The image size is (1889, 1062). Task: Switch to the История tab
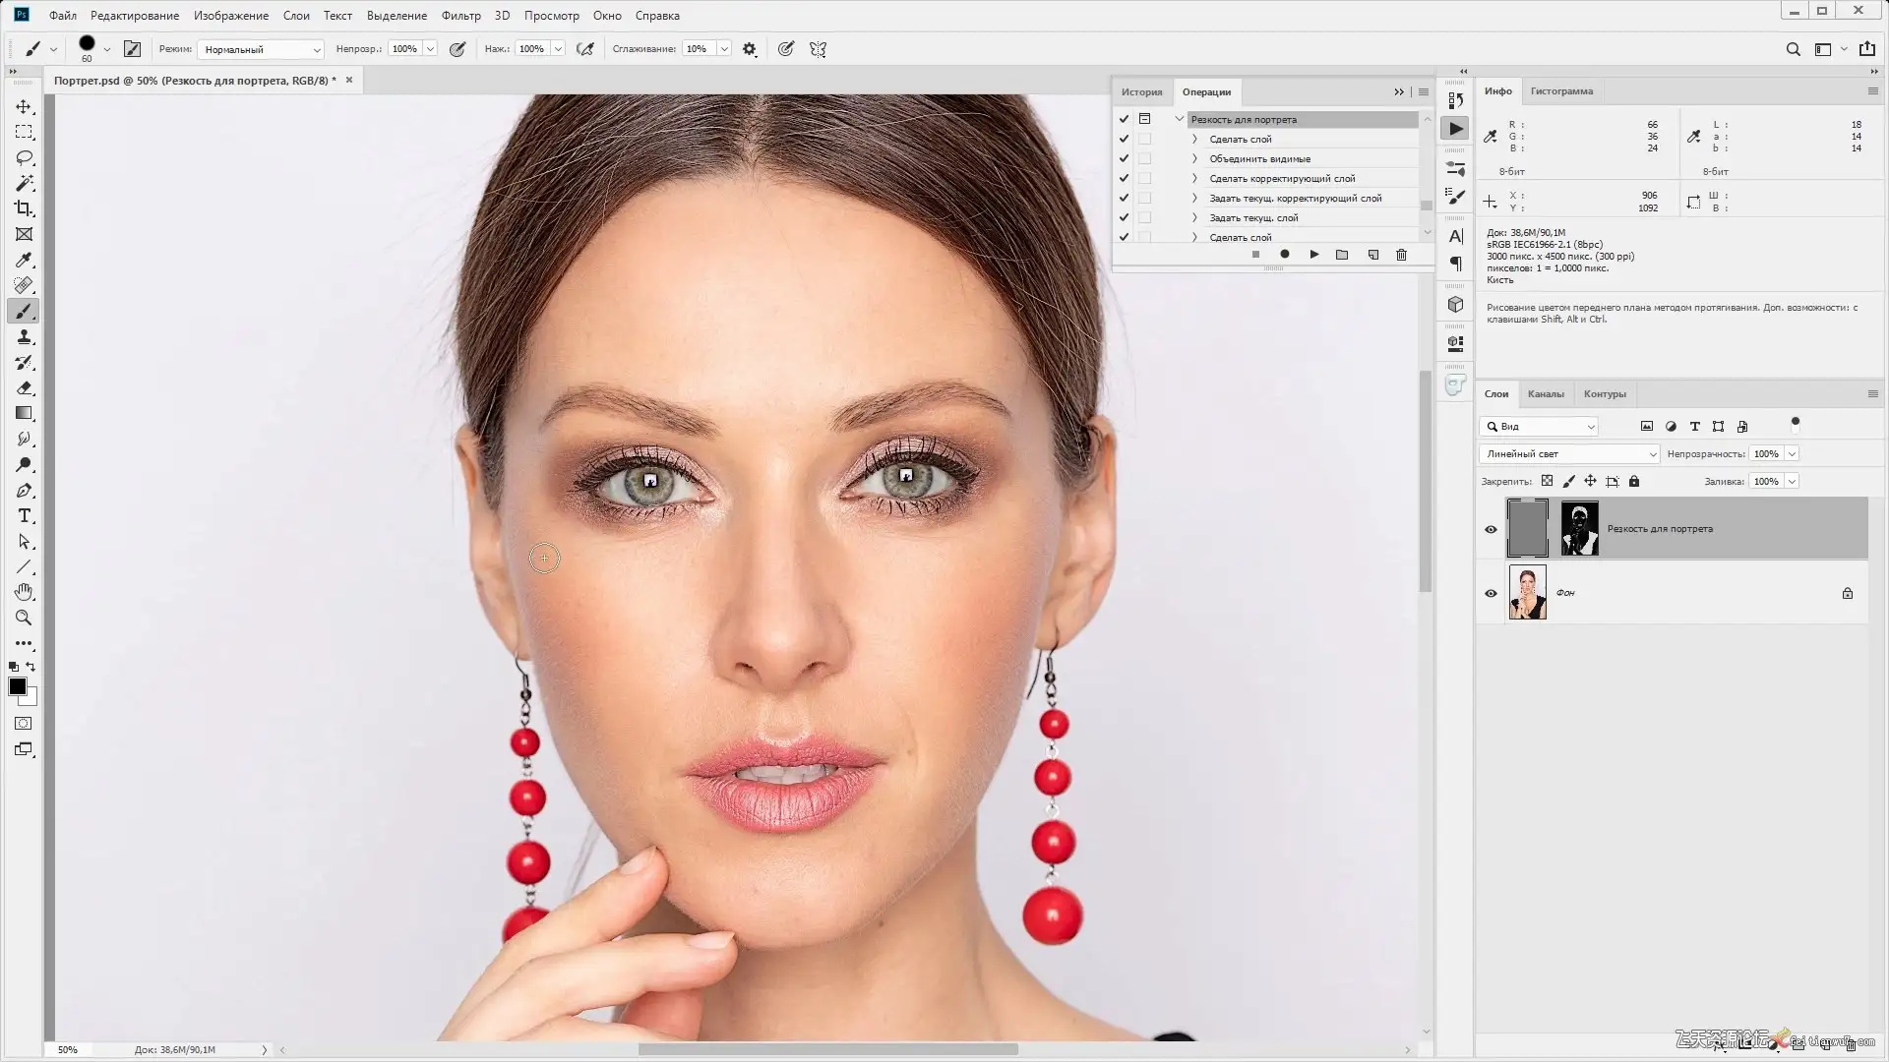pyautogui.click(x=1141, y=92)
